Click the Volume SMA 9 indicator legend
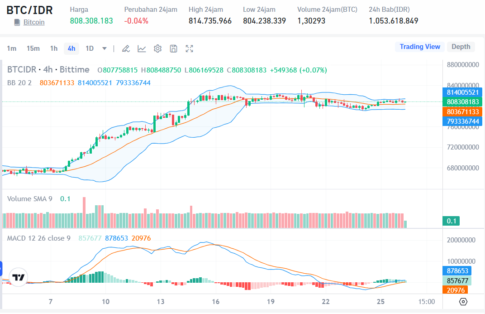Viewport: 485px width, 314px height. [30, 198]
